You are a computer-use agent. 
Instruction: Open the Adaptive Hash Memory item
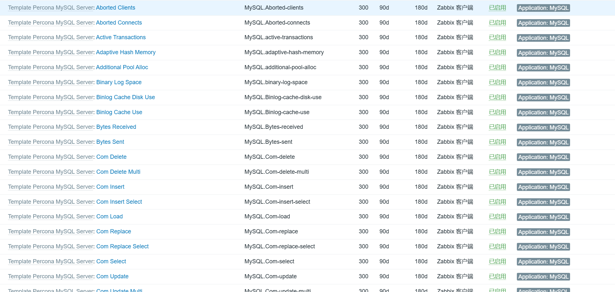click(x=126, y=52)
